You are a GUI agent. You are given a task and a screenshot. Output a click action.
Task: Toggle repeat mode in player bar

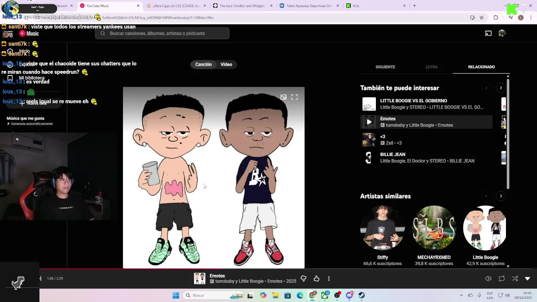(x=502, y=279)
